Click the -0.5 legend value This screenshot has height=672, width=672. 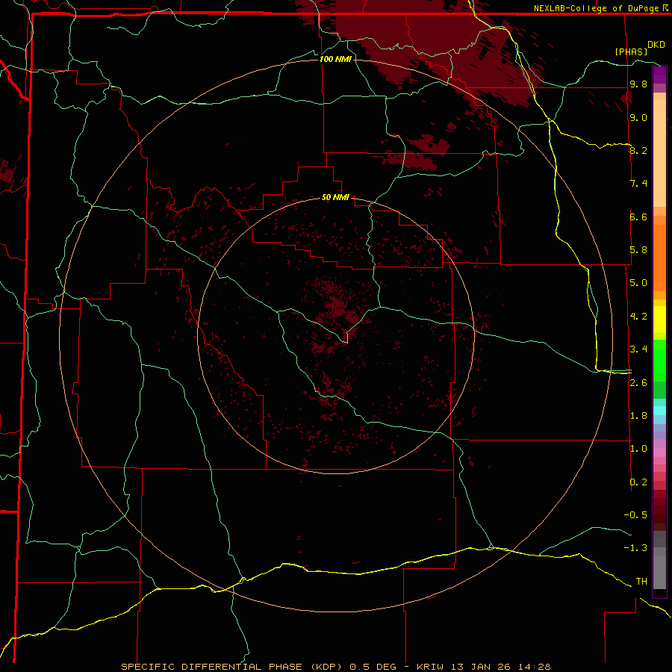coord(635,515)
